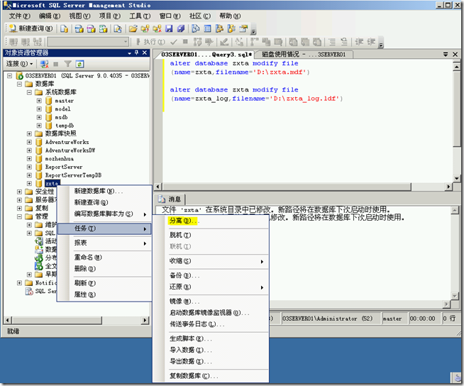The image size is (464, 386).
Task: Click the Database Engine Query icon
Action: [65, 28]
